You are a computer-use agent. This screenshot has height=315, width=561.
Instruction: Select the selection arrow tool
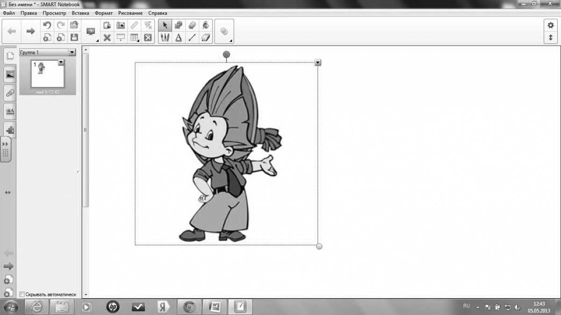(x=165, y=26)
